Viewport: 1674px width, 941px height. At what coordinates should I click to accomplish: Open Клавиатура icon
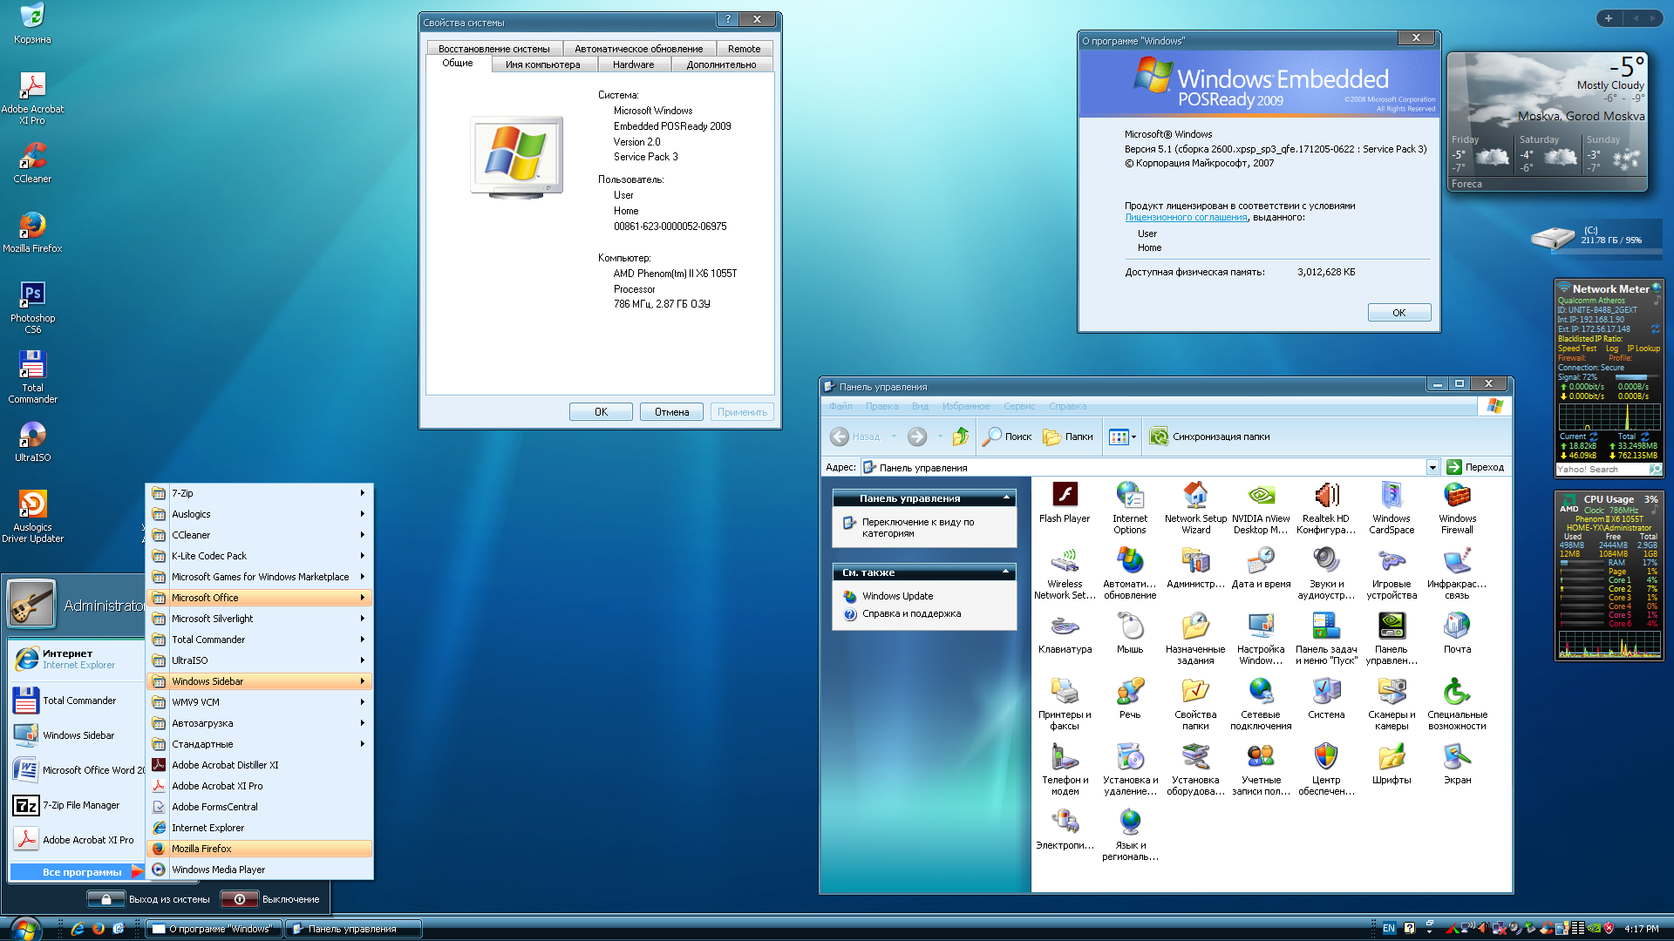[x=1065, y=634]
